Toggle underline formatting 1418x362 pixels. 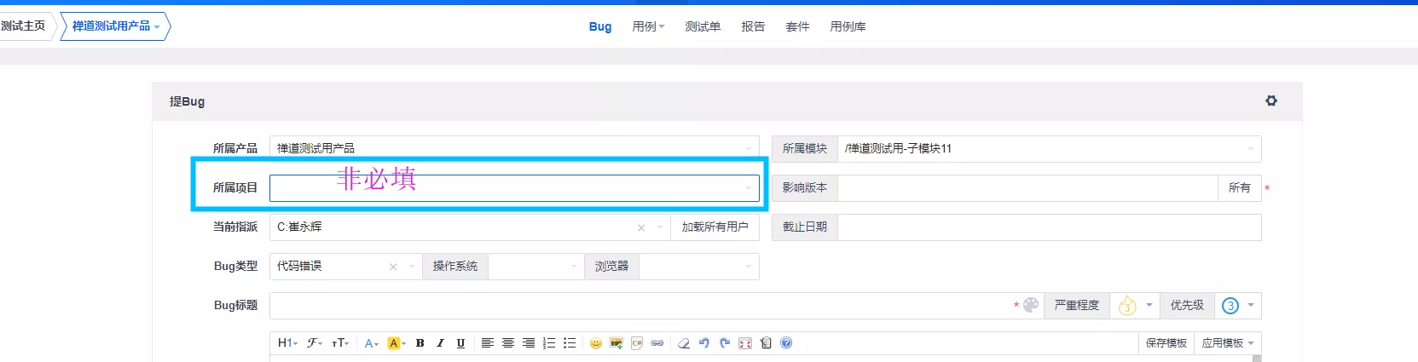click(x=460, y=343)
